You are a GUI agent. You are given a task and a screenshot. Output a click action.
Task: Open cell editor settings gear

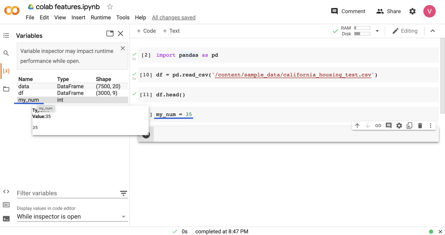[399, 125]
